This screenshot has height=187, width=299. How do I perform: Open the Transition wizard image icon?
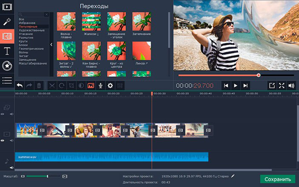(91, 86)
